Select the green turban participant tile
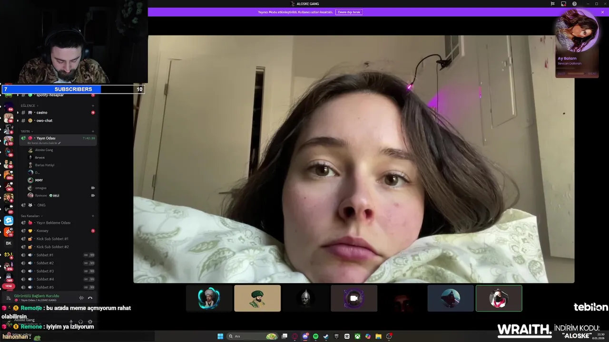This screenshot has height=342, width=609. coord(257,298)
